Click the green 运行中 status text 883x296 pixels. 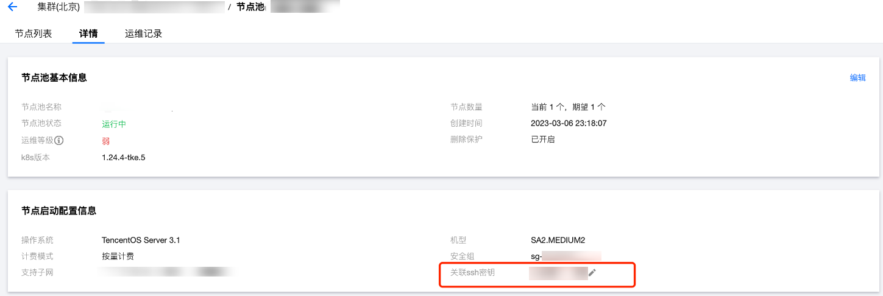click(x=114, y=124)
